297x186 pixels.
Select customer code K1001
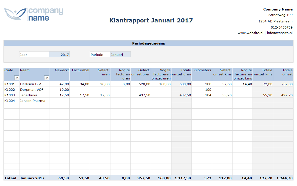click(x=9, y=84)
